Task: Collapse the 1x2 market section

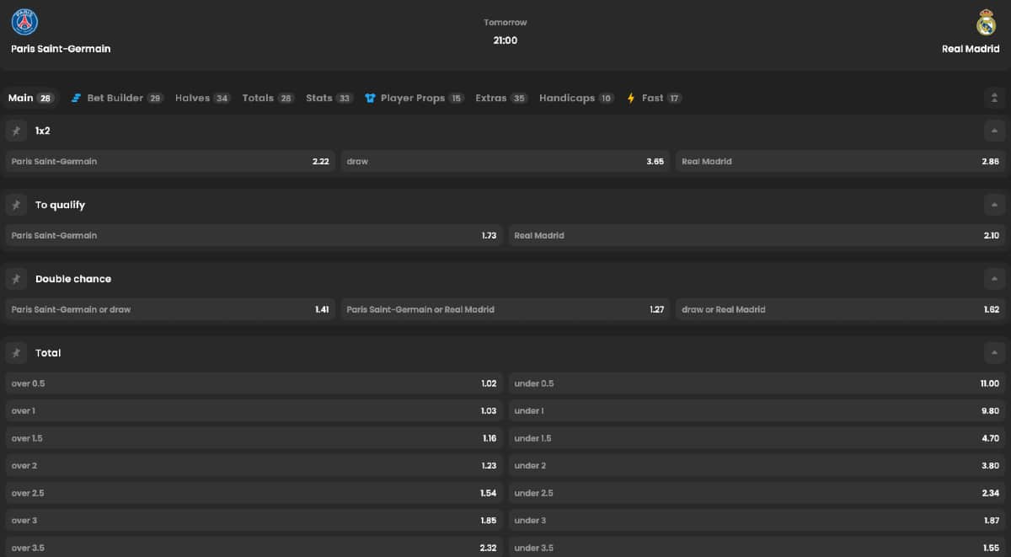Action: (x=994, y=131)
